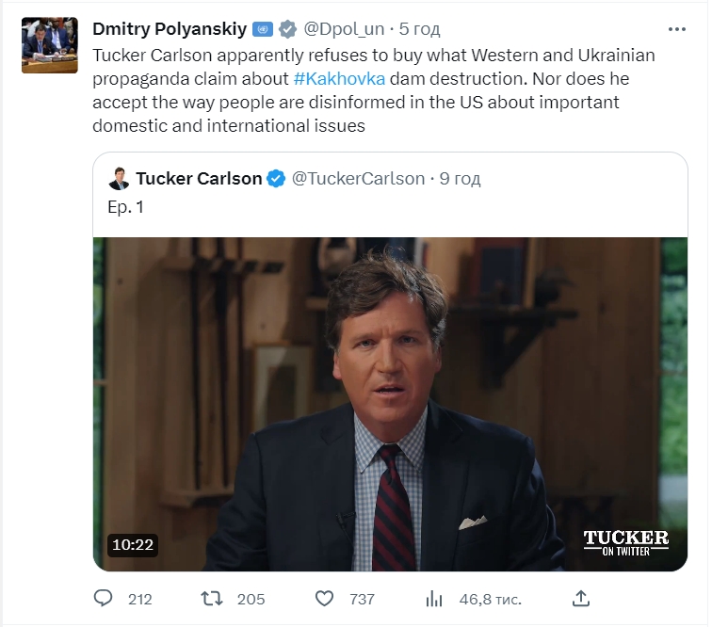Click Tucker Carlson's blue verified badge

[276, 179]
